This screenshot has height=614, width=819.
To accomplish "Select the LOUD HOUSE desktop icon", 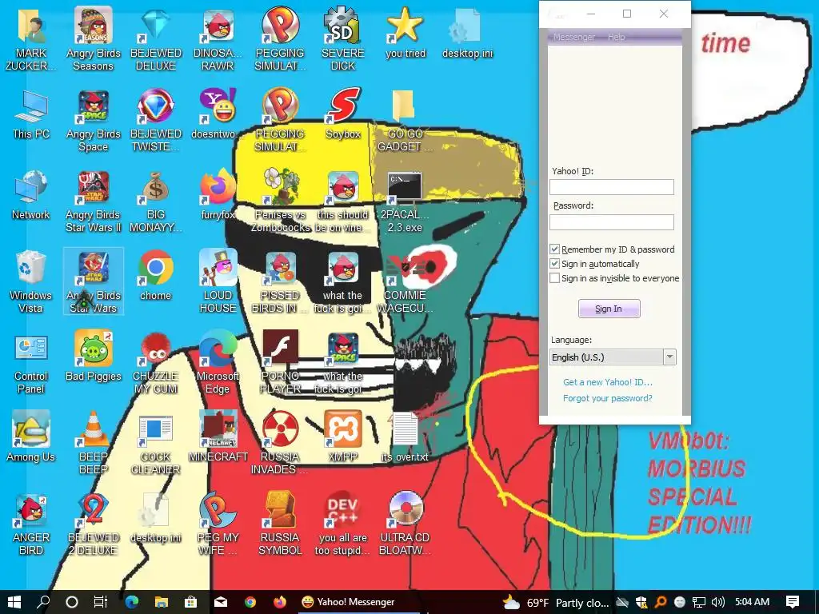I will tap(218, 282).
